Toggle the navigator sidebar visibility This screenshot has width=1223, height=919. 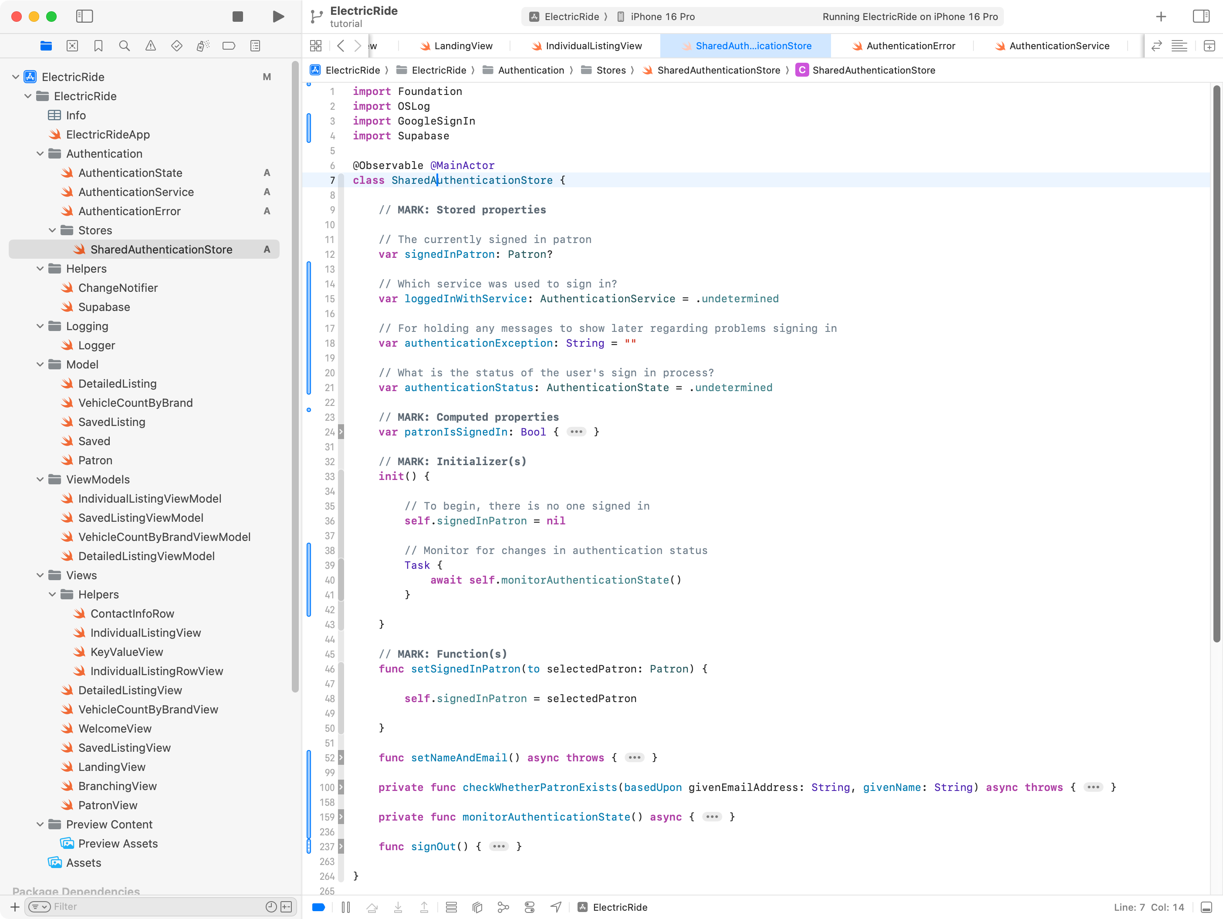[x=84, y=17]
